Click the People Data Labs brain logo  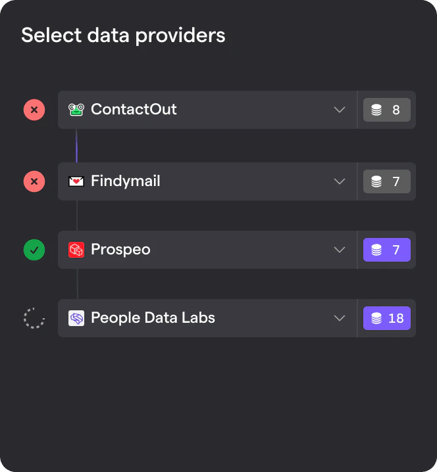[x=76, y=318]
